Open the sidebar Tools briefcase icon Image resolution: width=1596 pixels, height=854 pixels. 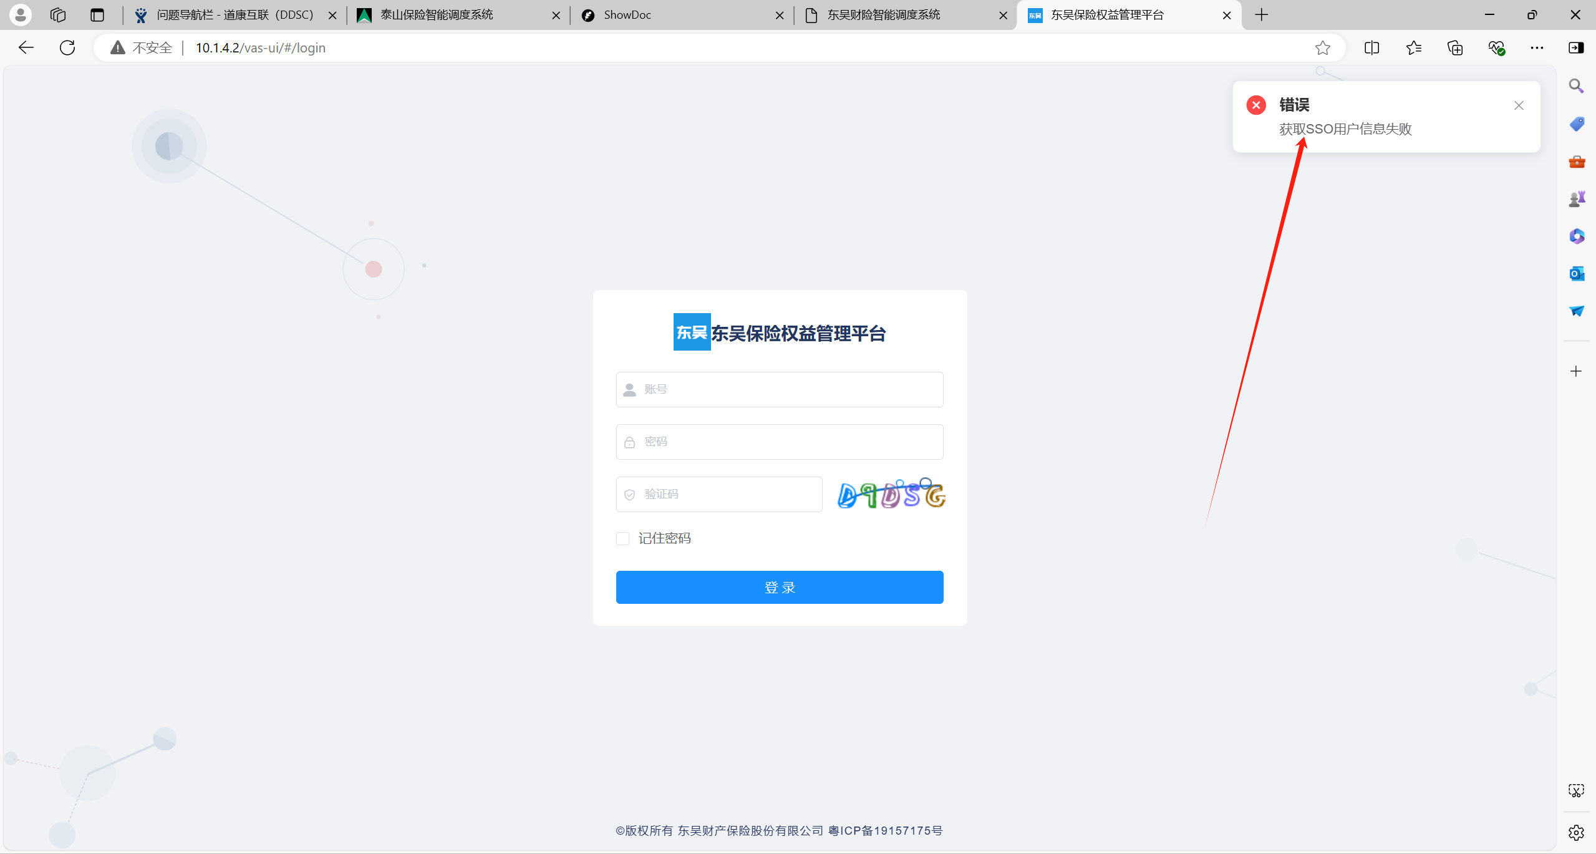pyautogui.click(x=1576, y=162)
